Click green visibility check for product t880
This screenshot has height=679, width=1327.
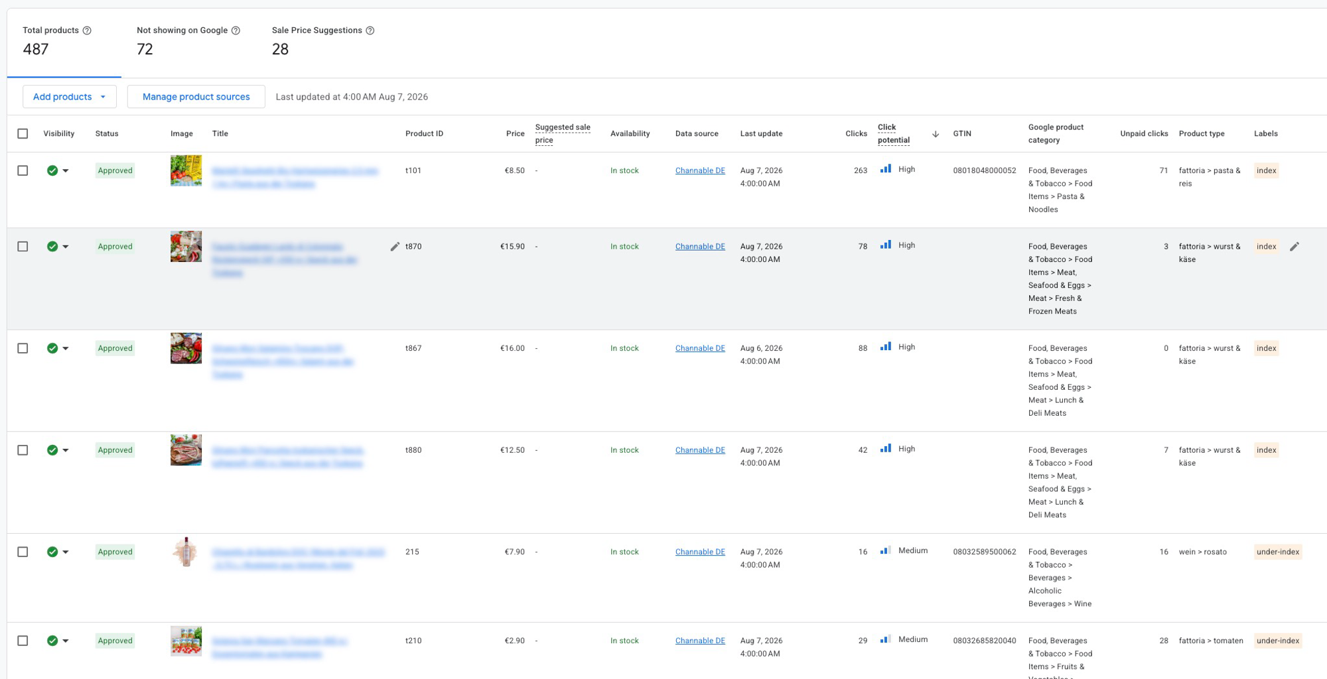coord(52,450)
